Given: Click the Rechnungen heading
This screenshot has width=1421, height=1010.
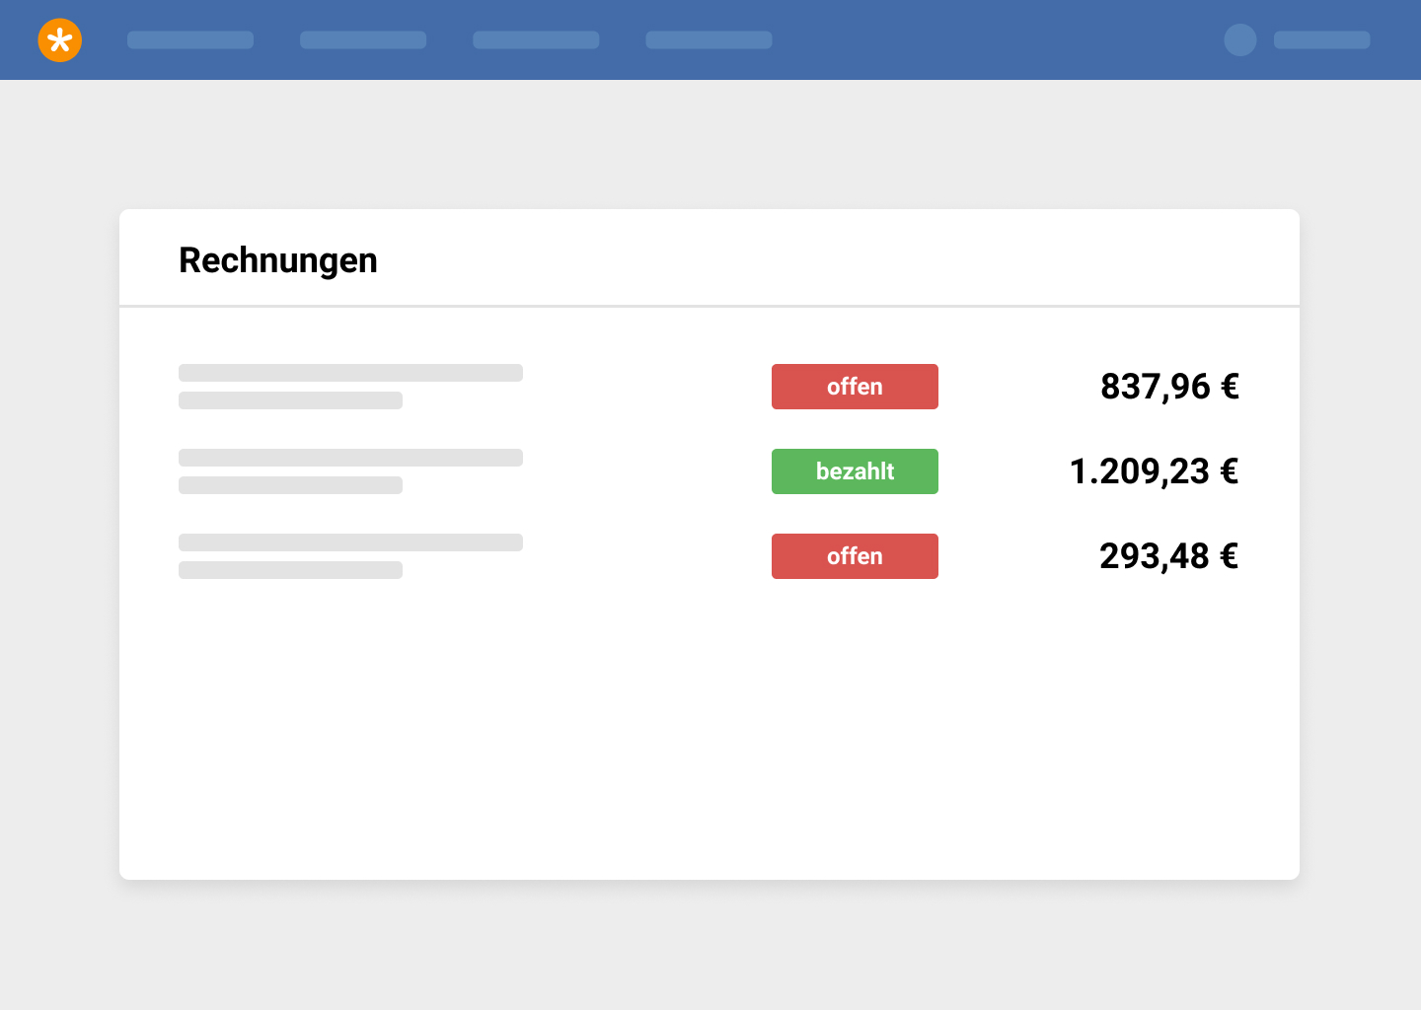Looking at the screenshot, I should (x=278, y=260).
